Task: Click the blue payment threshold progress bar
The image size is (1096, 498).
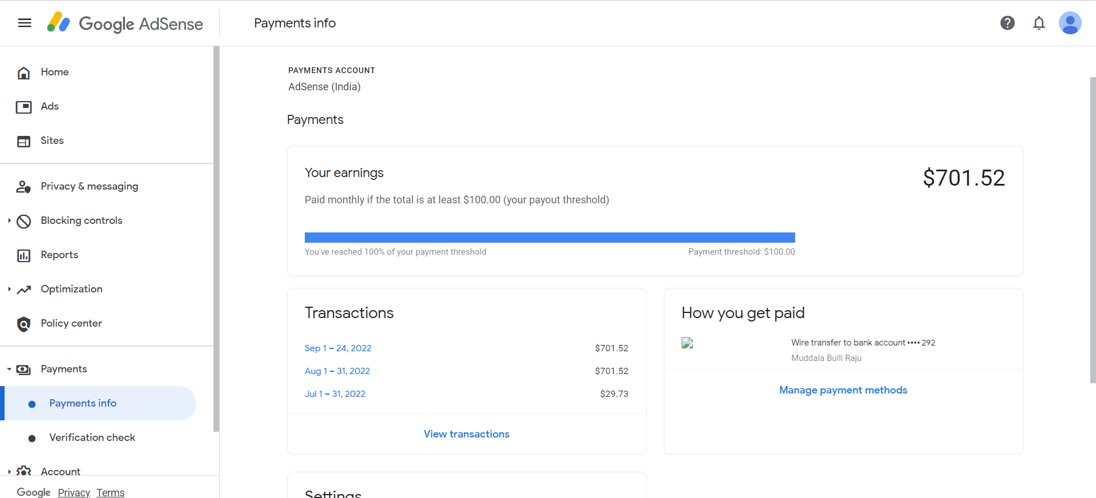Action: tap(550, 238)
